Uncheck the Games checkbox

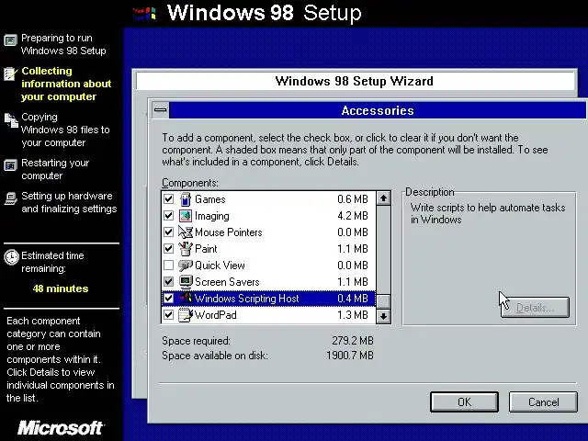168,199
